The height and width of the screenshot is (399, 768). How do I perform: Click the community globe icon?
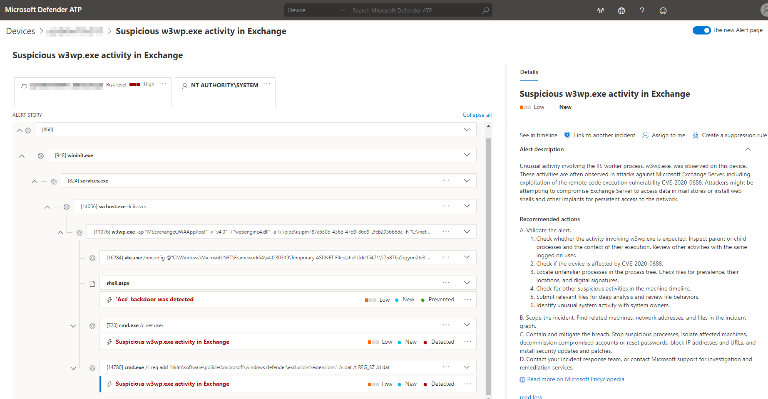coord(621,10)
